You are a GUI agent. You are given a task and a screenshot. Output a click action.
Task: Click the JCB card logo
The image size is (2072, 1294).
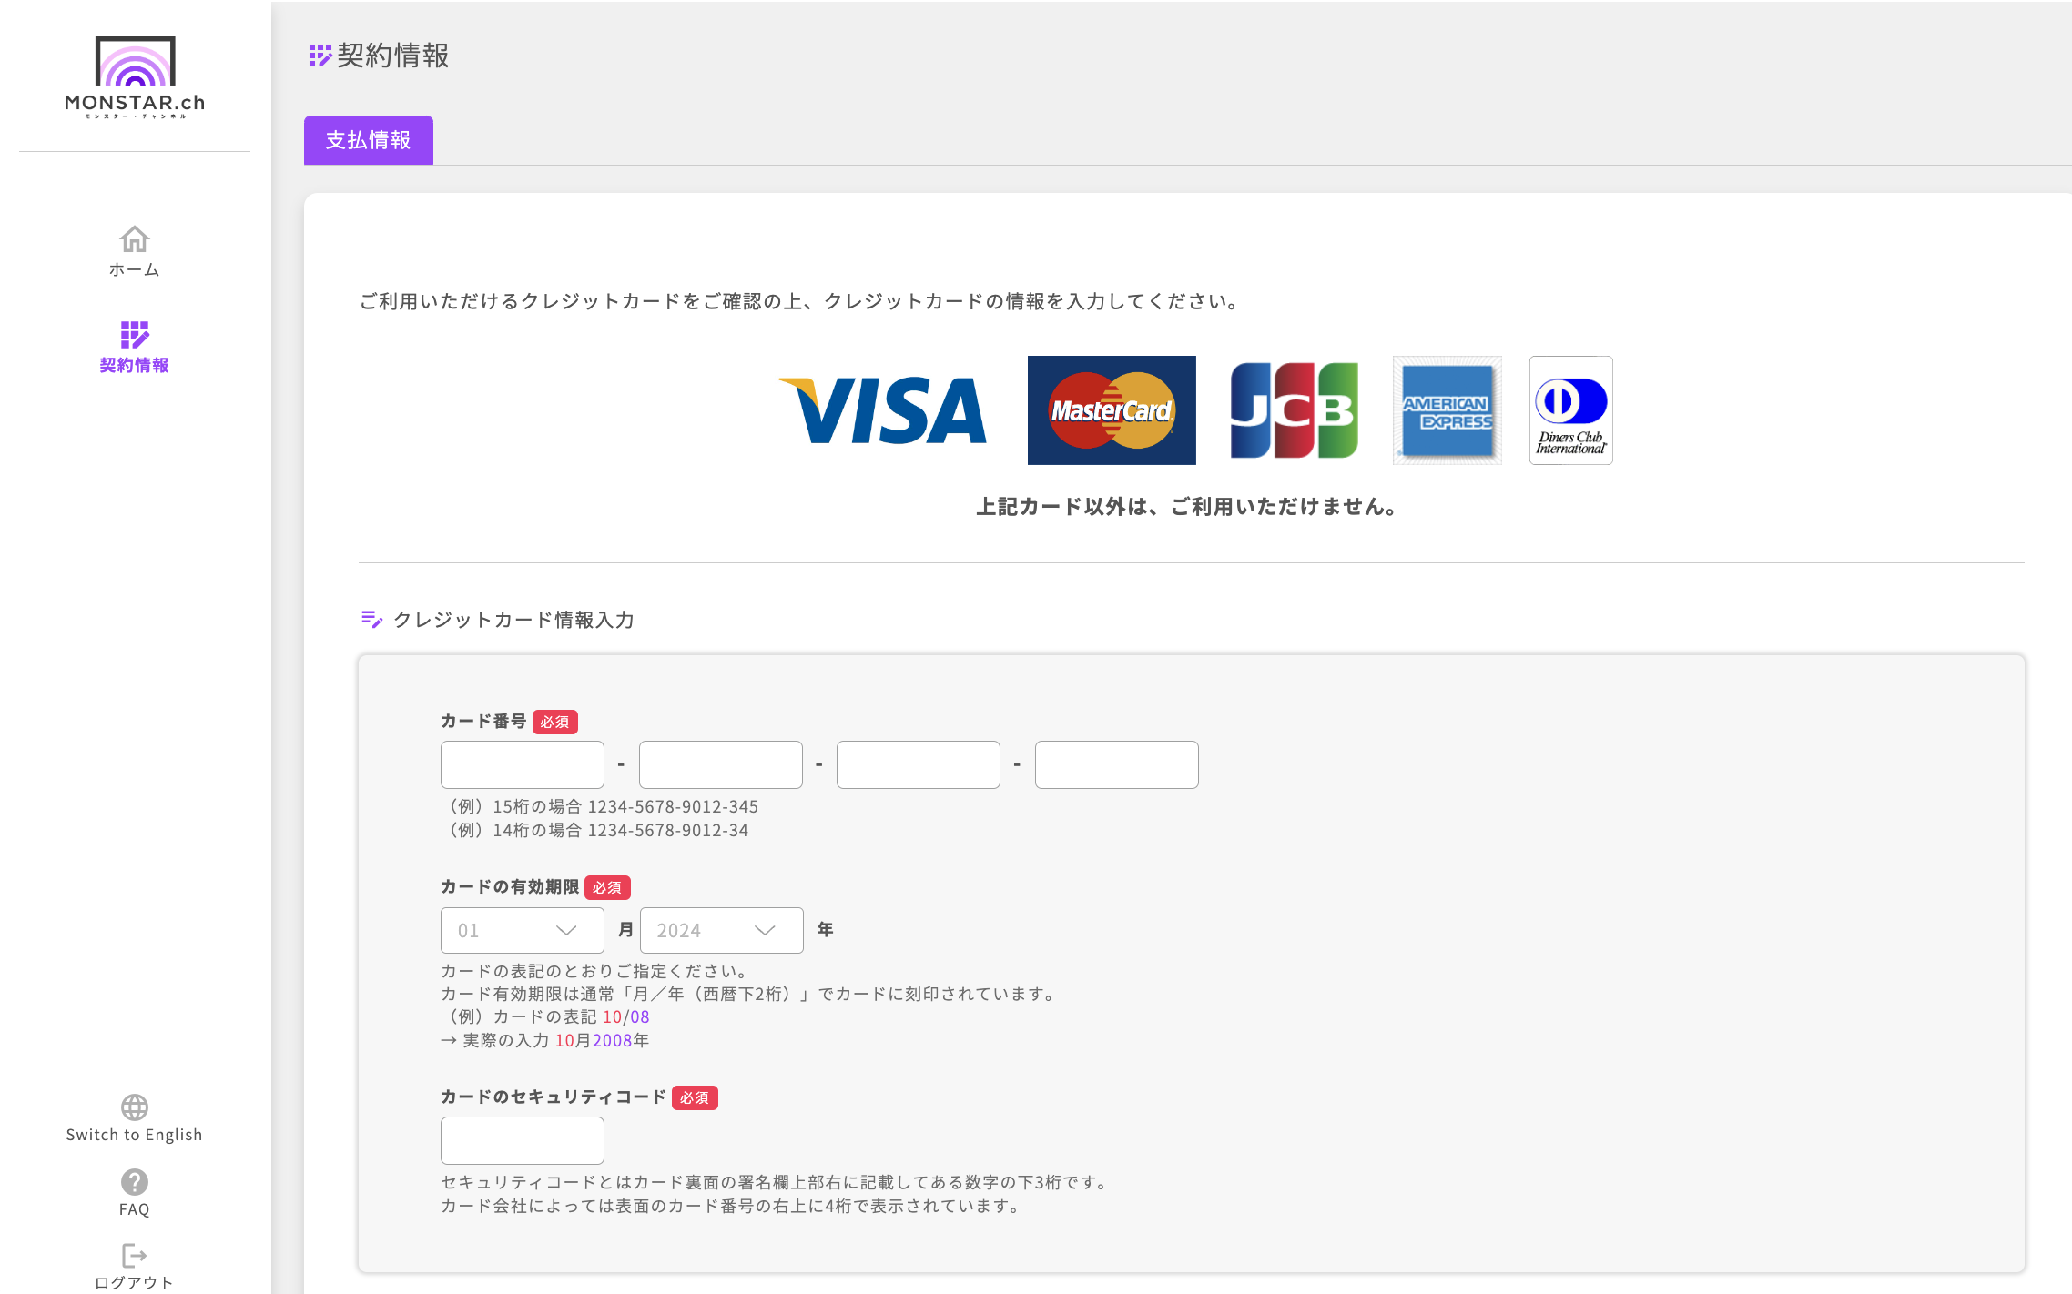[x=1294, y=410]
